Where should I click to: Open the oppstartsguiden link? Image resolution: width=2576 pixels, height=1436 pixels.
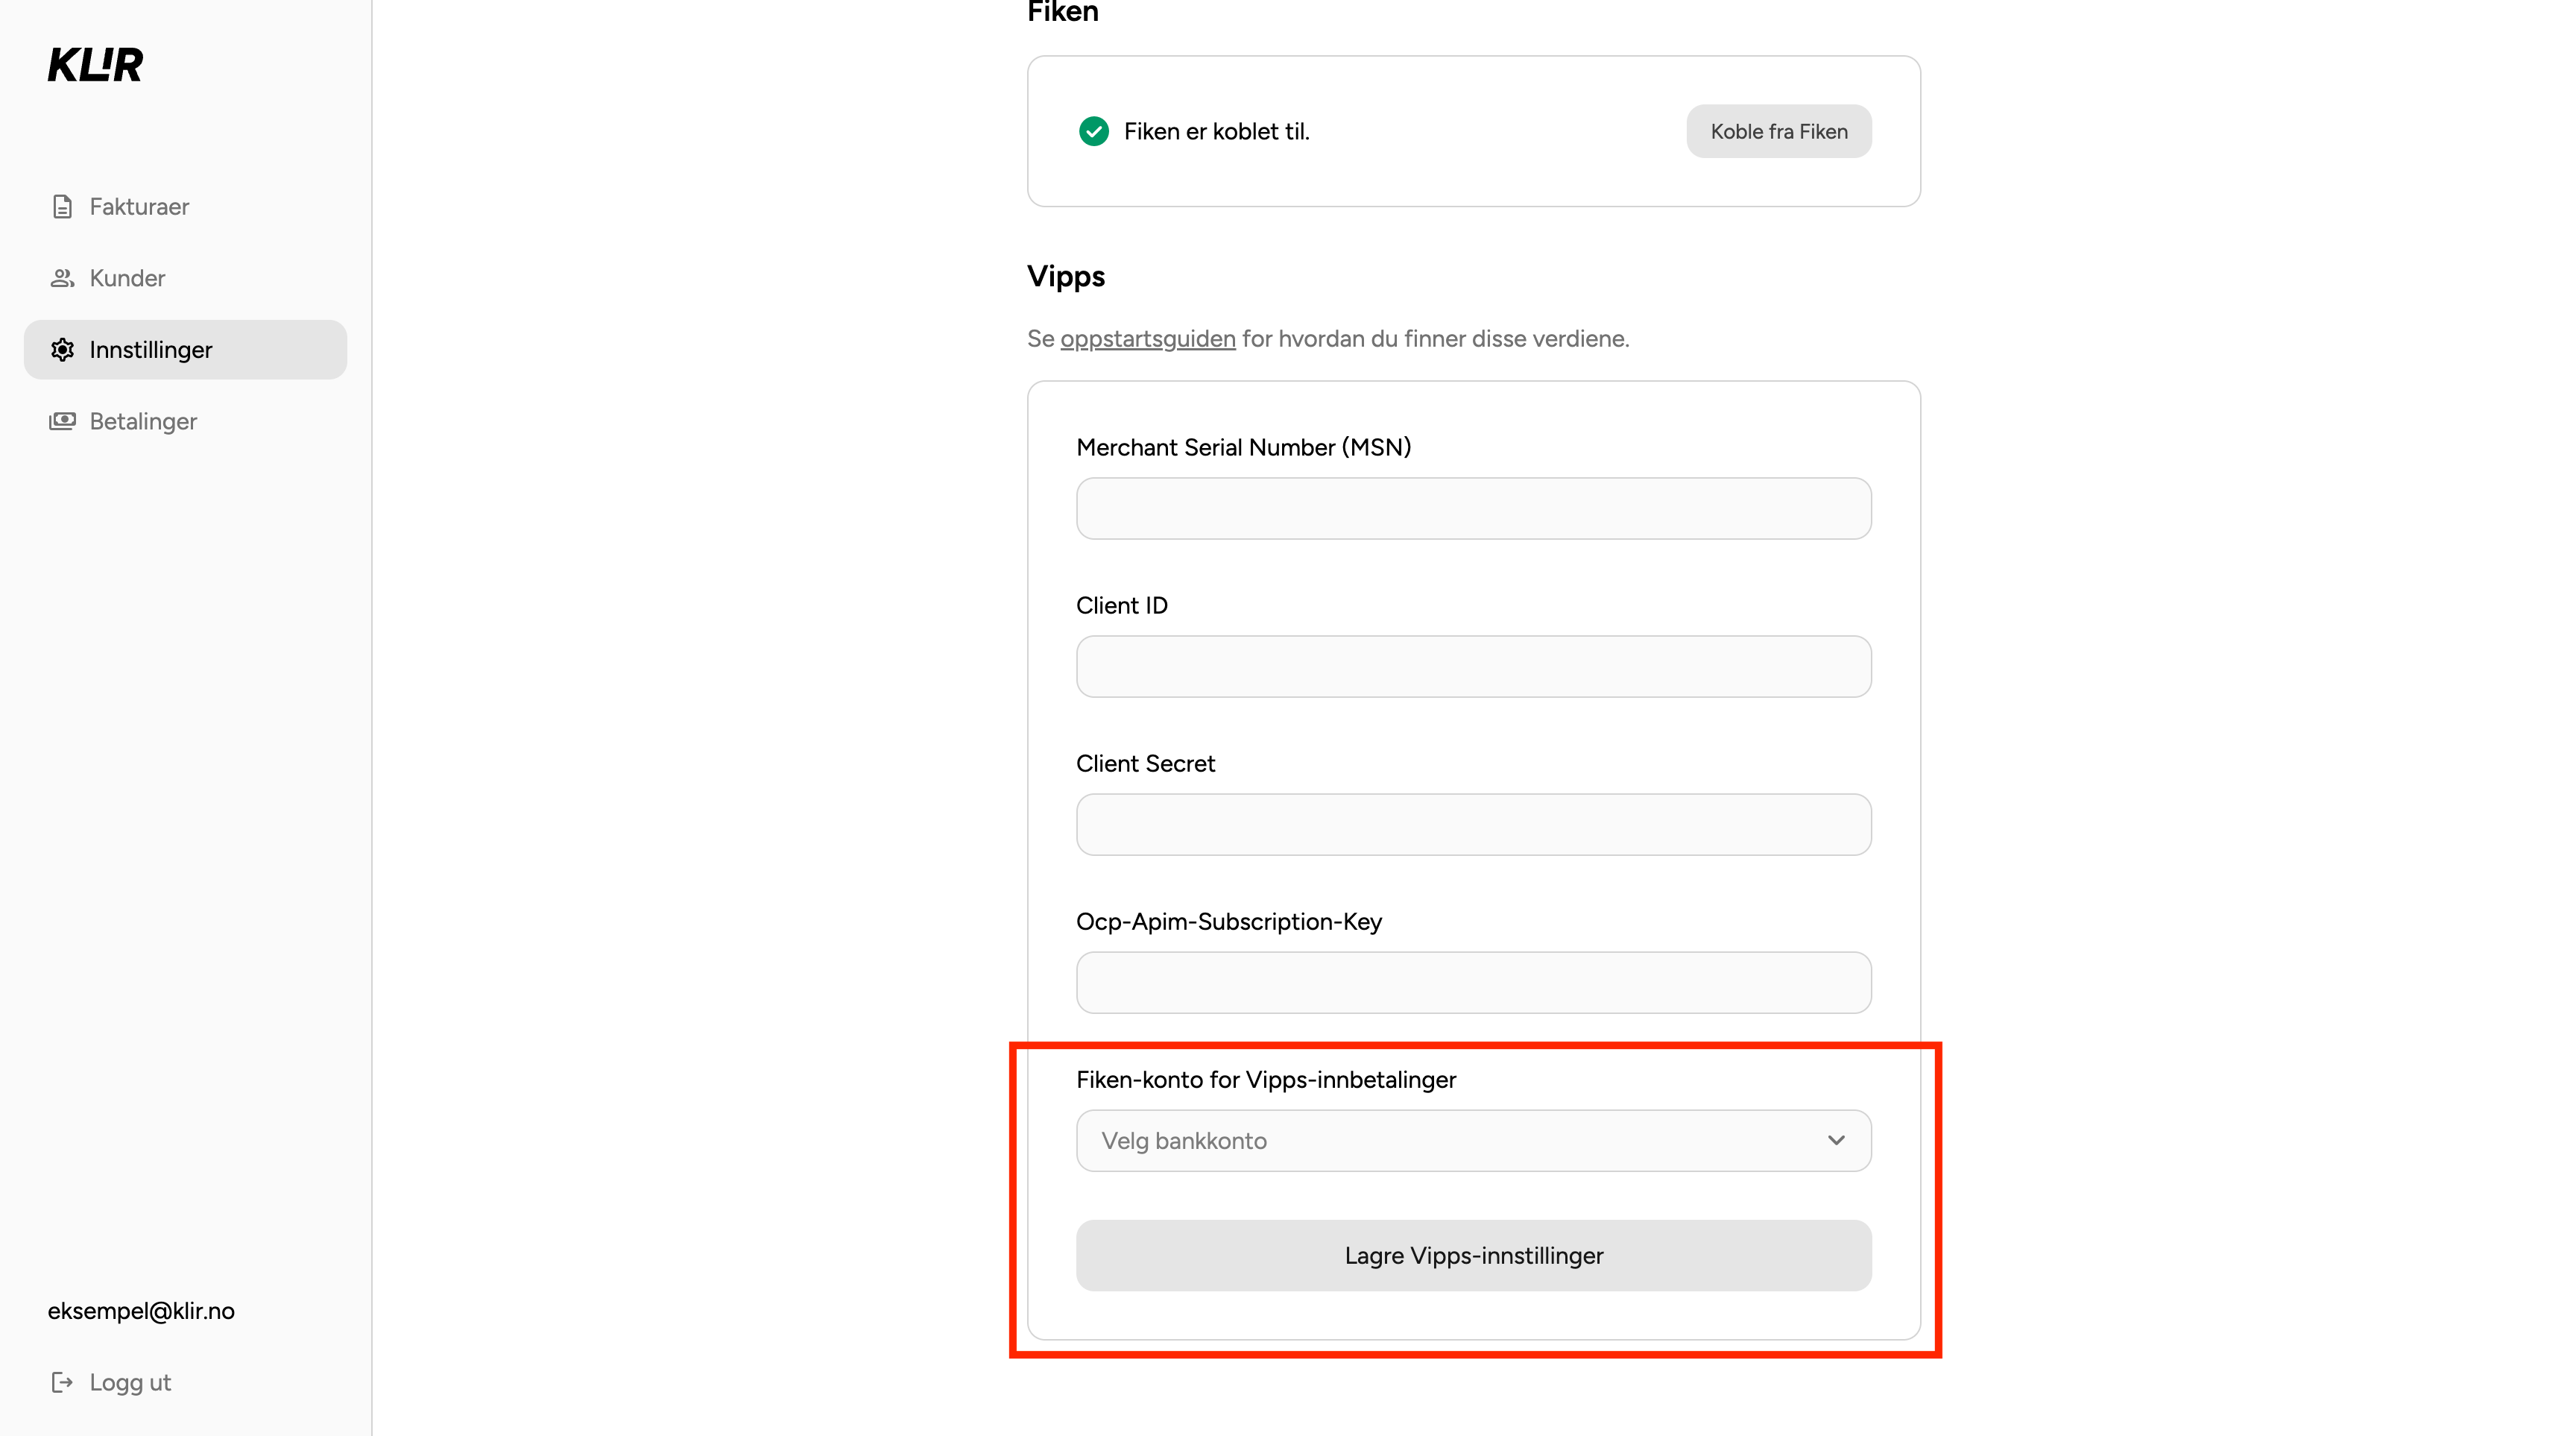point(1148,339)
